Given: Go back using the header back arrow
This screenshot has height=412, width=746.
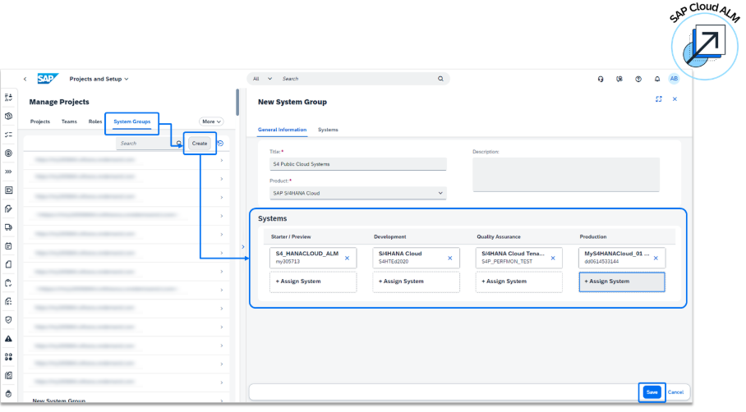Looking at the screenshot, I should click(x=25, y=79).
